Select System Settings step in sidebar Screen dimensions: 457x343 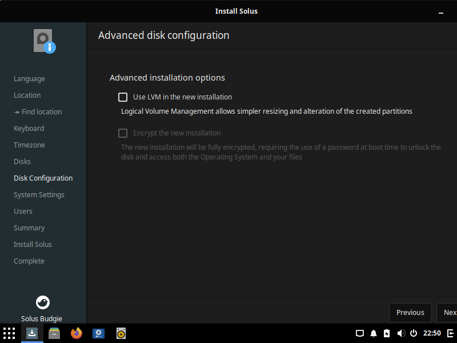[39, 195]
